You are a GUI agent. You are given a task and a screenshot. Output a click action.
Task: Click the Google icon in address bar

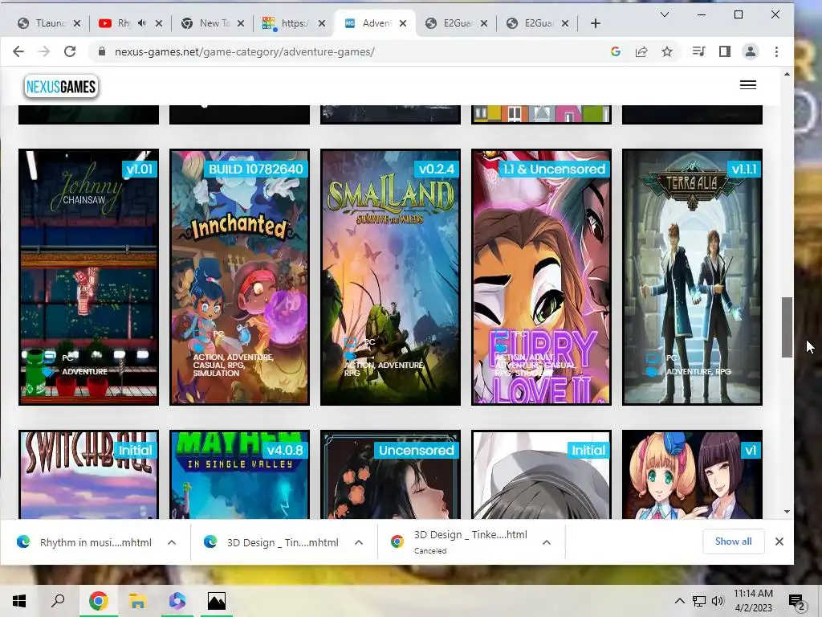(616, 51)
